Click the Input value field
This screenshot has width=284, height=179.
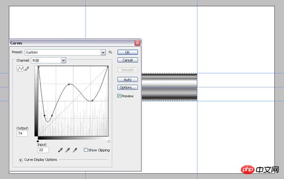pyautogui.click(x=43, y=150)
